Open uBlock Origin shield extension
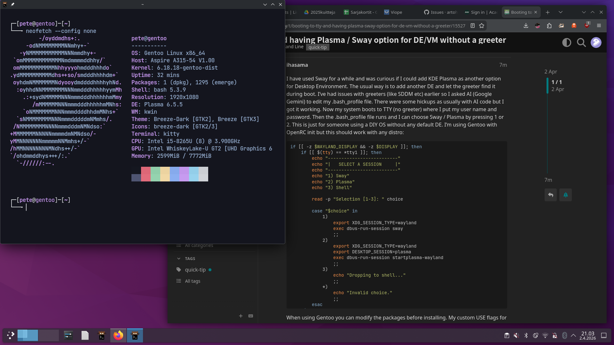Viewport: 614px width, 345px height. 586,26
